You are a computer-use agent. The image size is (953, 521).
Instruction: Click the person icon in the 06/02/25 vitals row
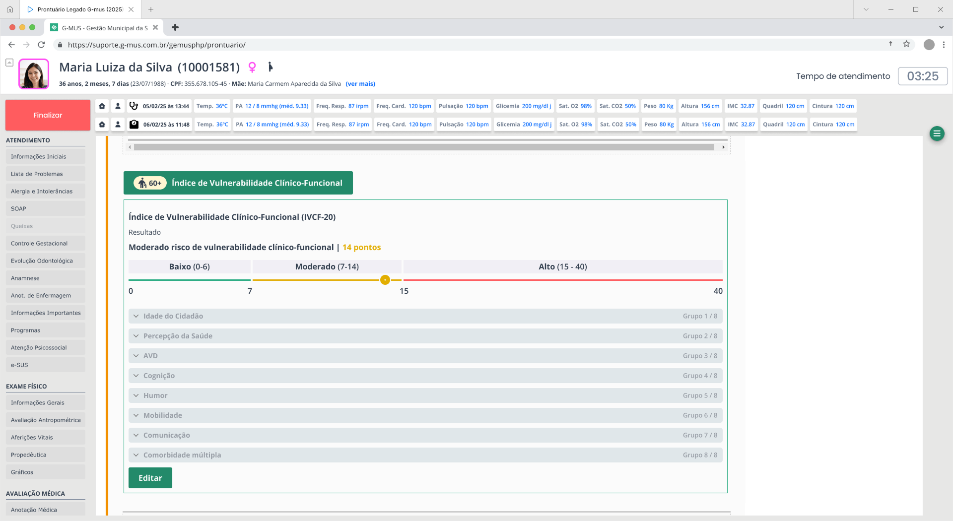(x=118, y=125)
